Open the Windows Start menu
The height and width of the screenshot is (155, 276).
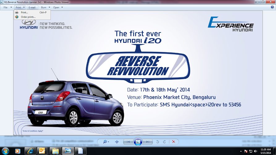(x=5, y=151)
